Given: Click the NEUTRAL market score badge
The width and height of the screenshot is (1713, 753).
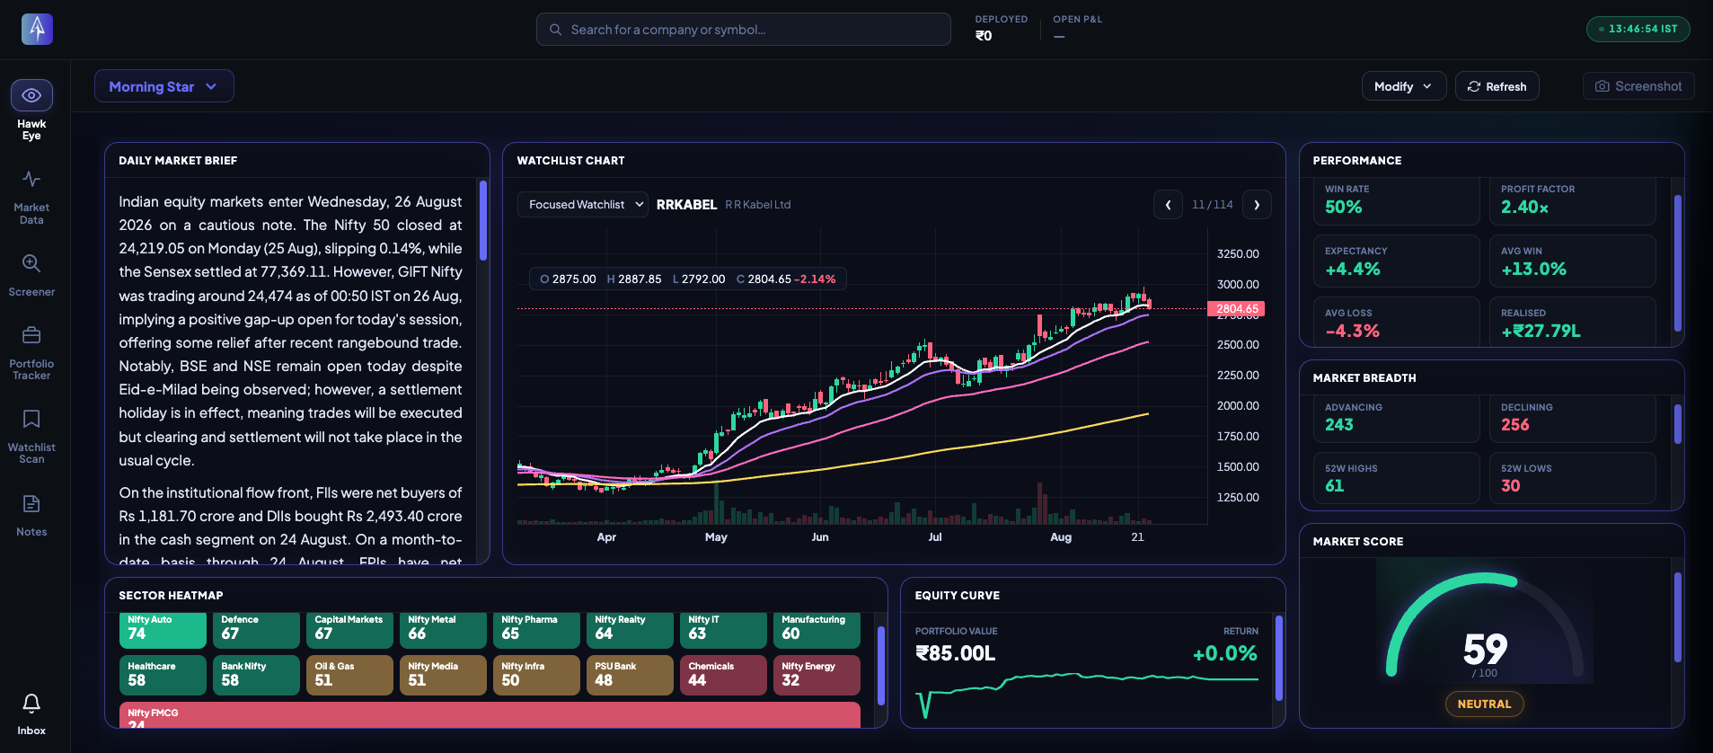Looking at the screenshot, I should click(x=1484, y=704).
